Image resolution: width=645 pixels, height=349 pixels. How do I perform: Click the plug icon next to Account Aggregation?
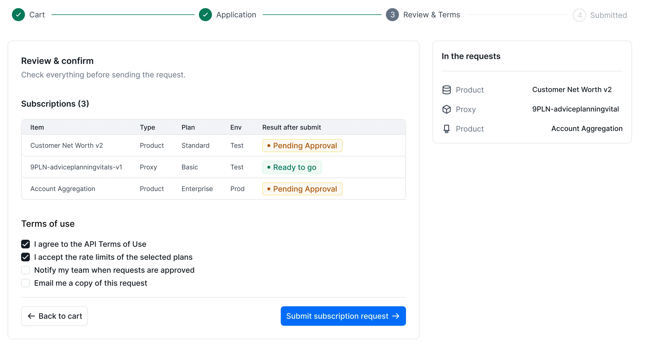point(447,129)
